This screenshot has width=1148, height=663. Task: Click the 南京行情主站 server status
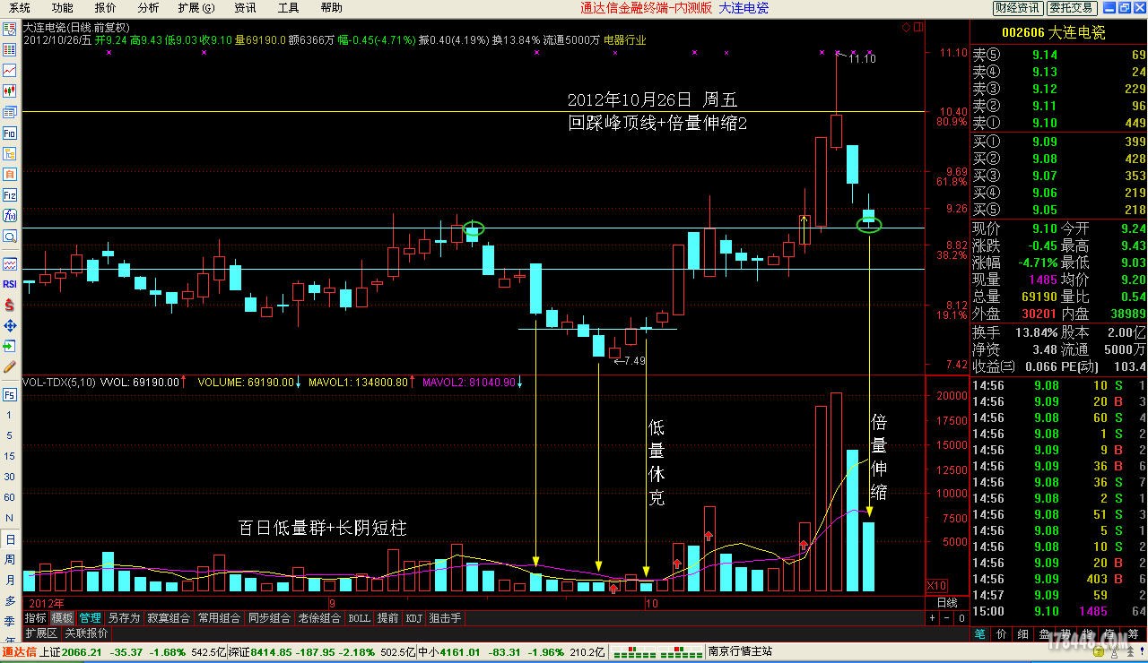740,652
